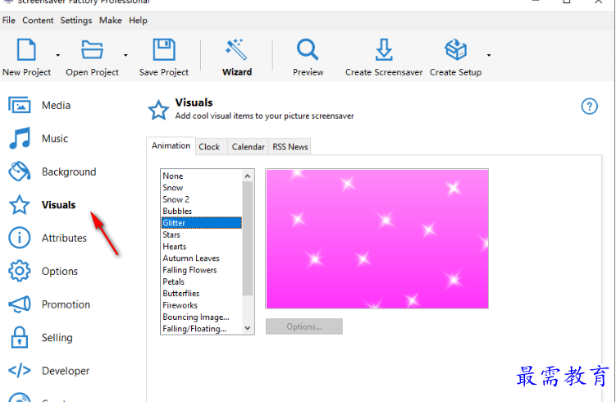Open the Background paint bucket icon
This screenshot has height=402, width=616.
[x=19, y=171]
